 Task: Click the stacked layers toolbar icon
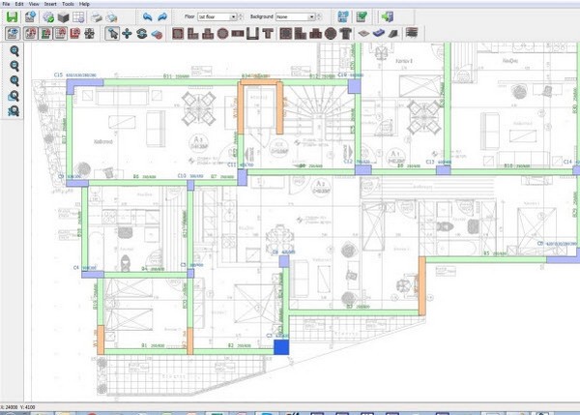[412, 33]
